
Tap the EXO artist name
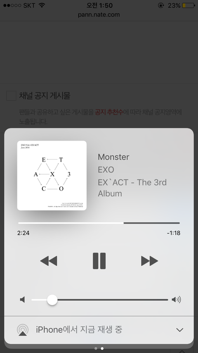(x=106, y=170)
